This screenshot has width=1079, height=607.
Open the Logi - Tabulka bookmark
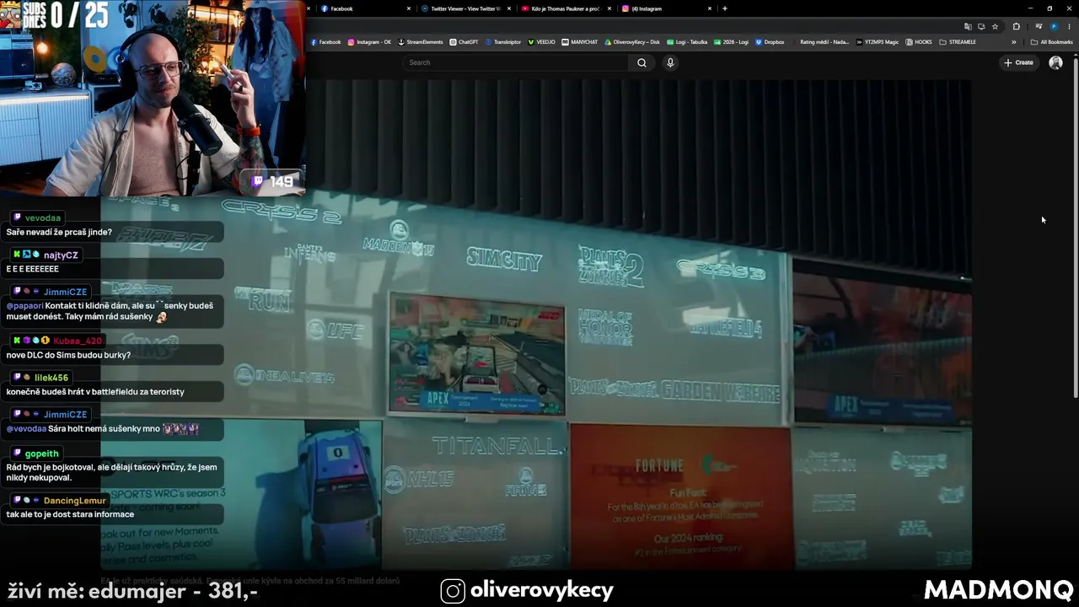[687, 42]
